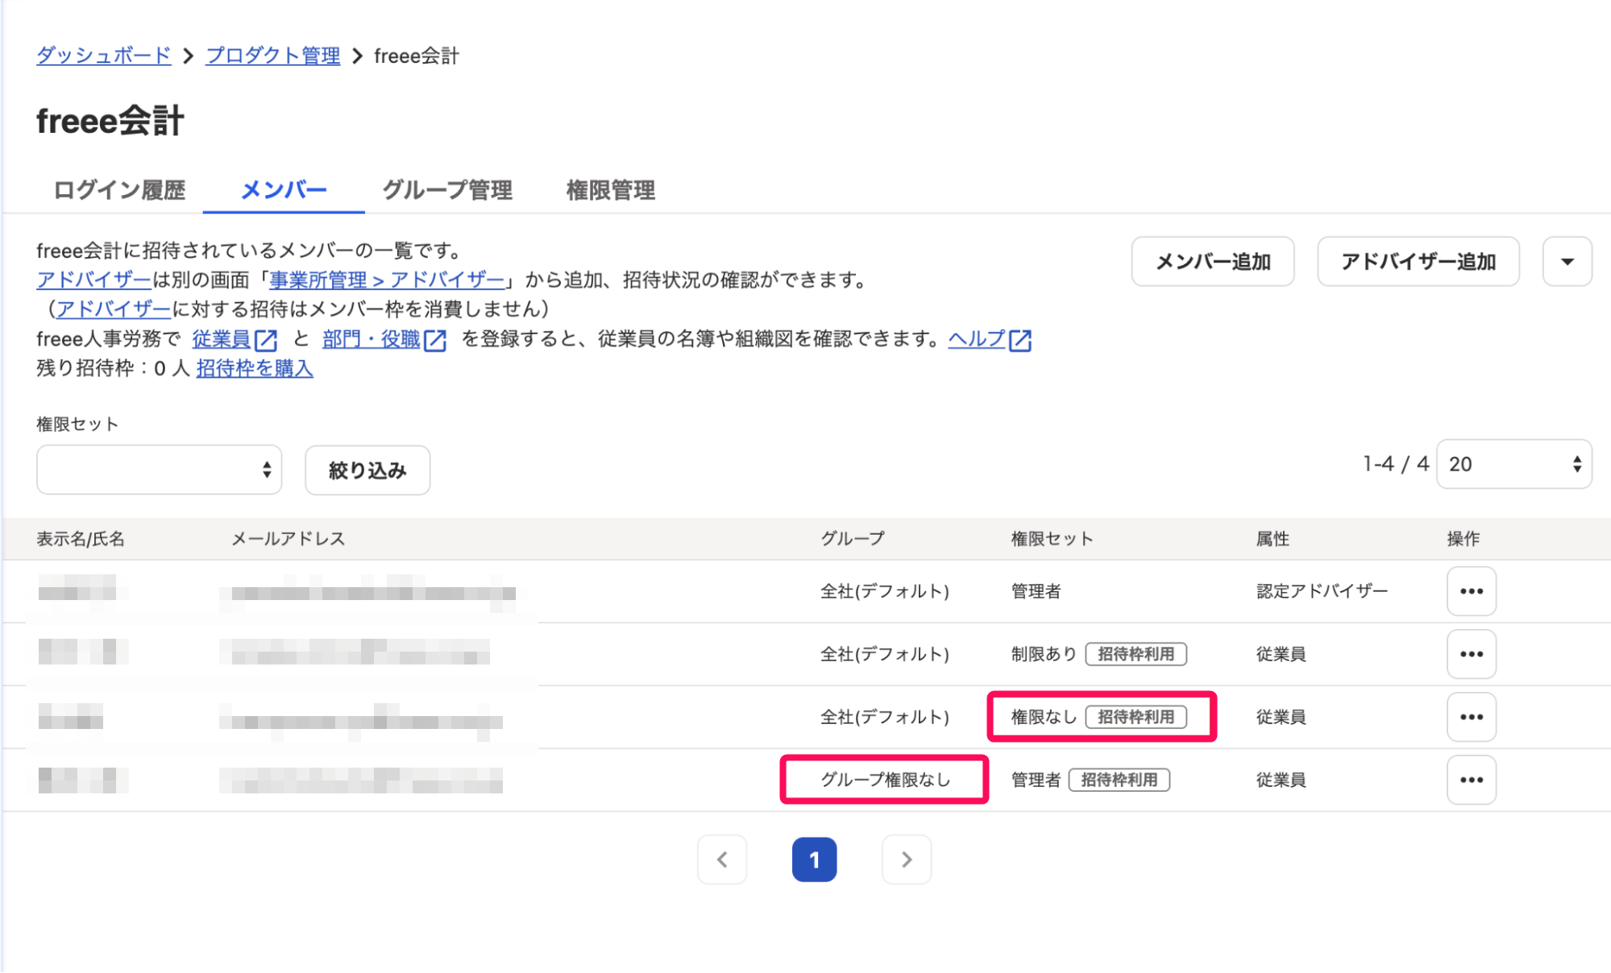Open the ヘルプ link

[977, 339]
